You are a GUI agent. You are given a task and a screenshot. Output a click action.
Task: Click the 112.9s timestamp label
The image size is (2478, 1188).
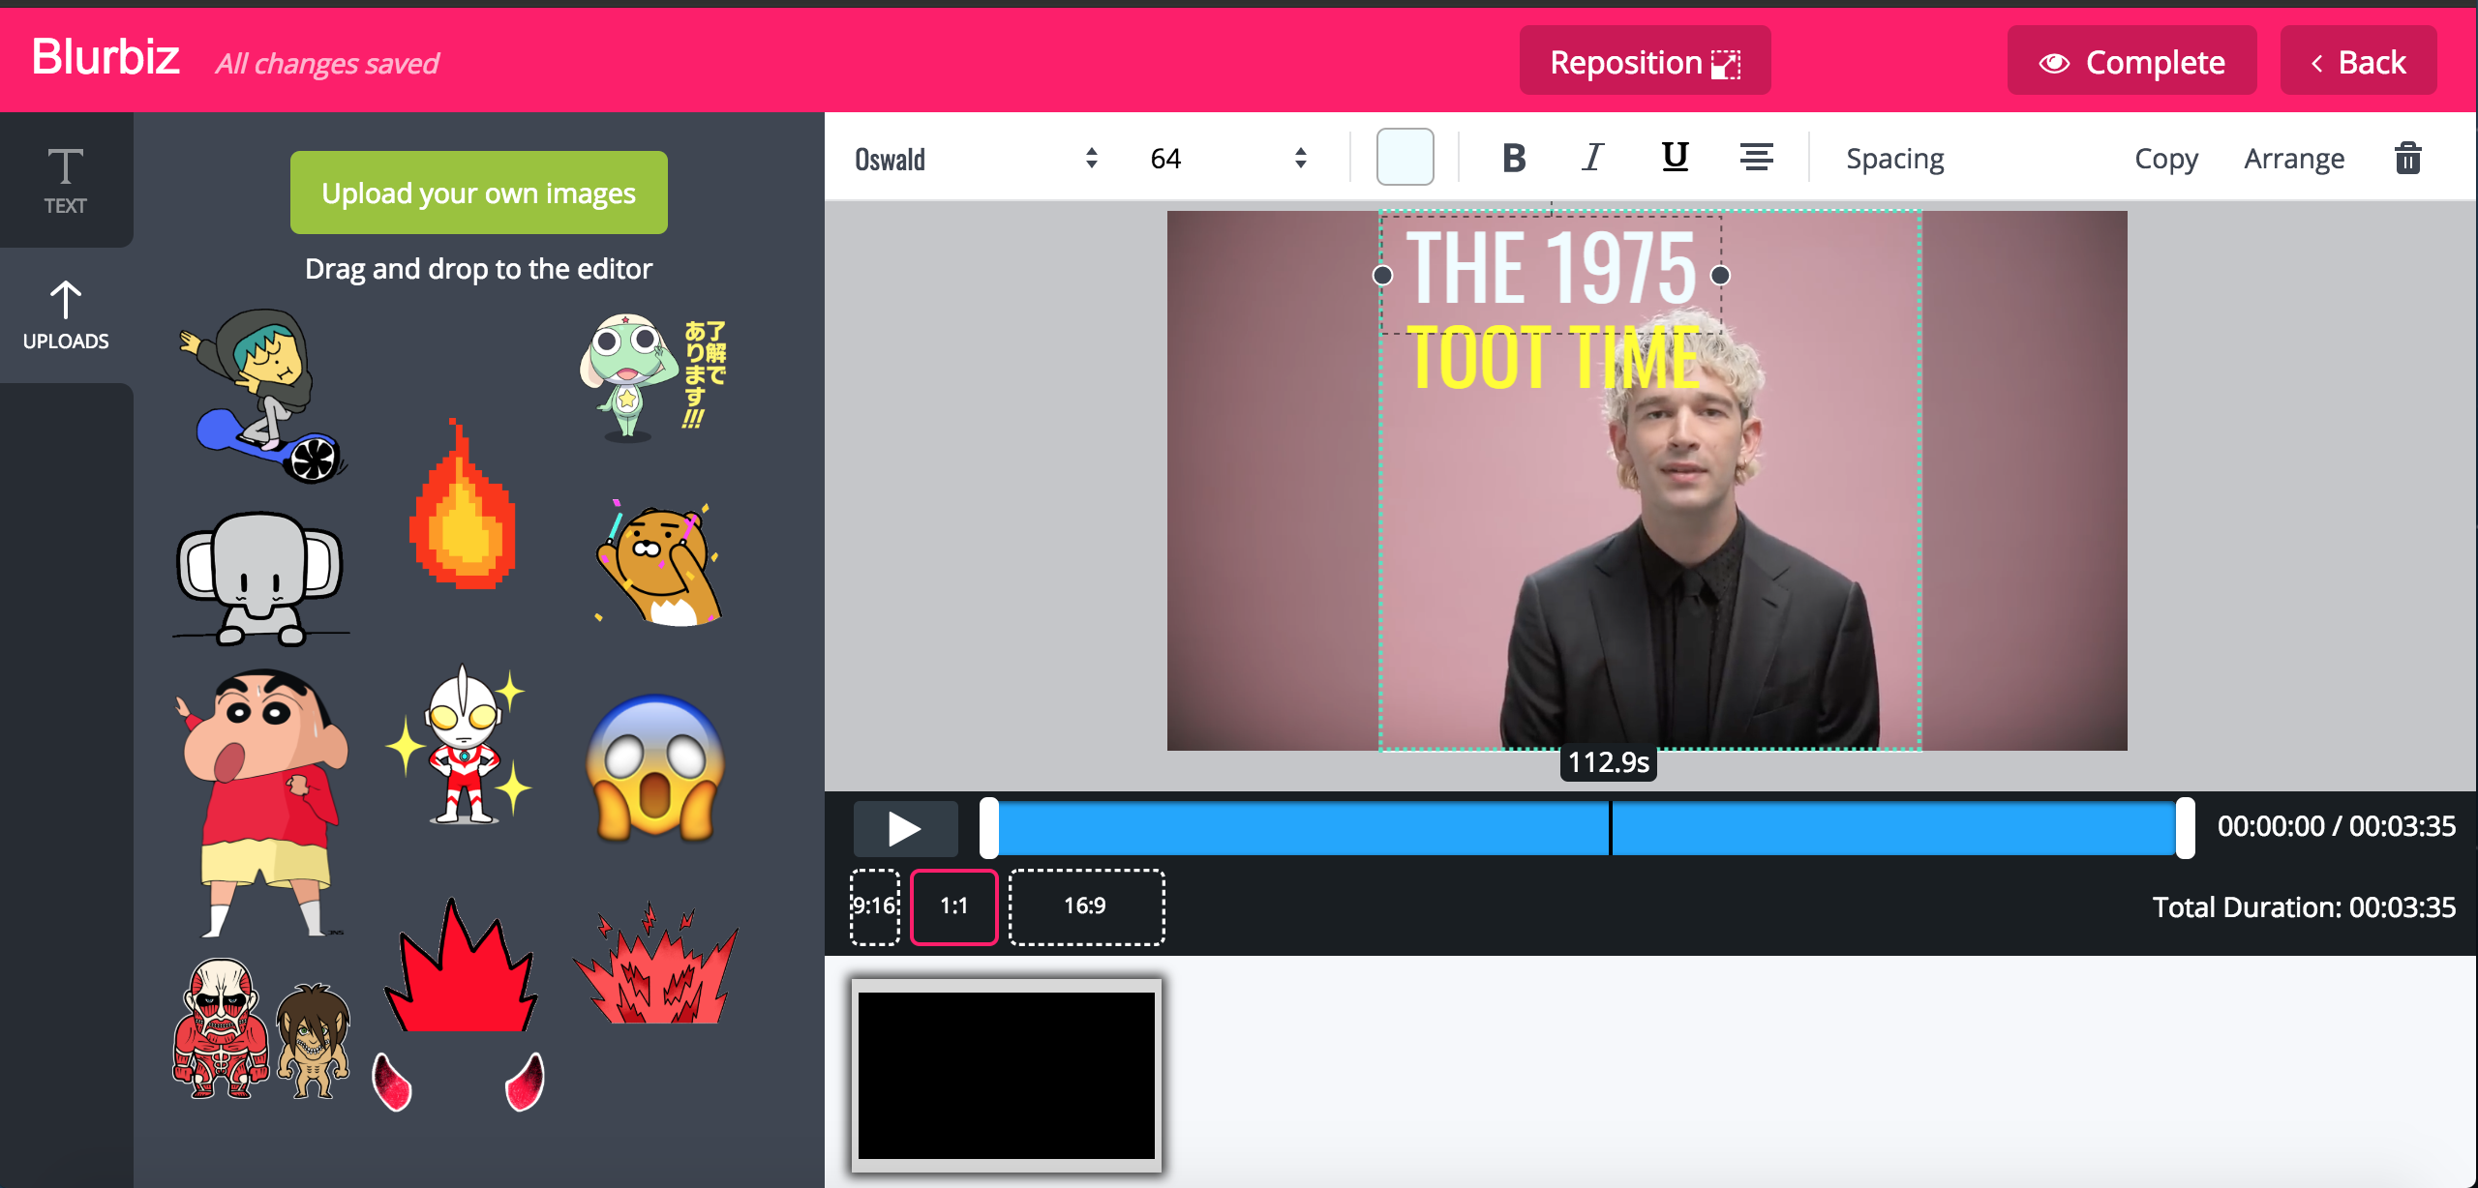click(1608, 762)
